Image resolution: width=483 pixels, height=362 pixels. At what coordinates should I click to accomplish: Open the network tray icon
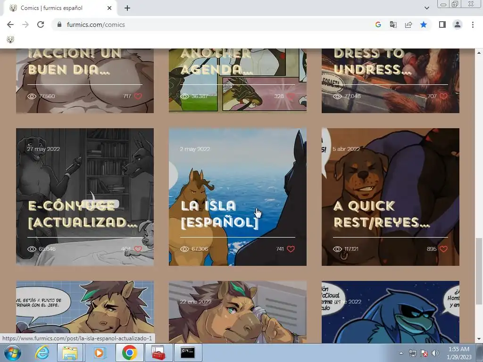[x=412, y=353]
